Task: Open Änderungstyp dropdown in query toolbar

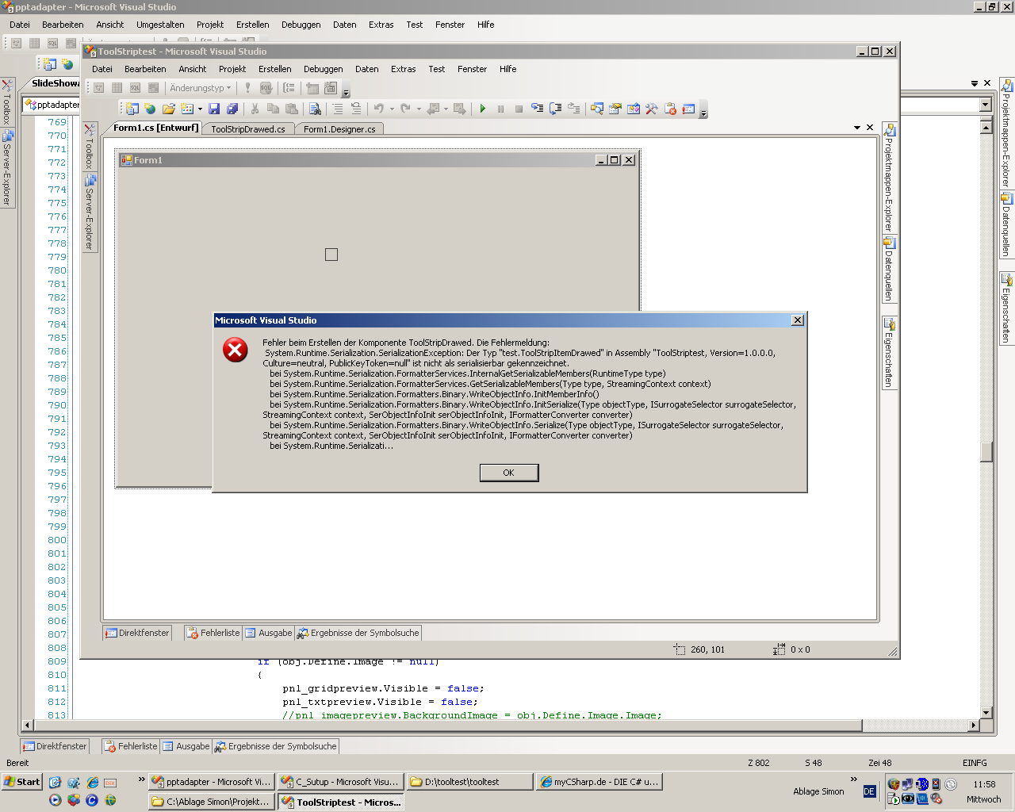Action: (201, 88)
